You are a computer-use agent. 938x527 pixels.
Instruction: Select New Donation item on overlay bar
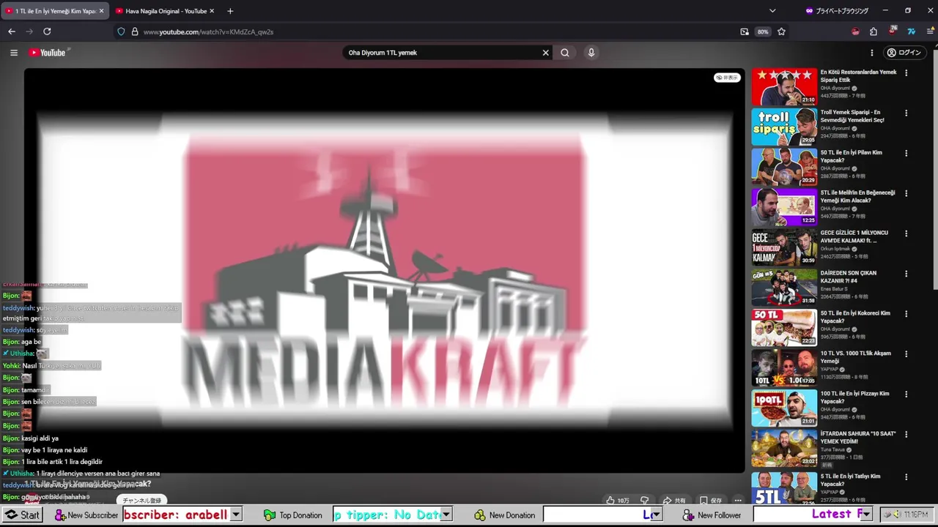505,515
